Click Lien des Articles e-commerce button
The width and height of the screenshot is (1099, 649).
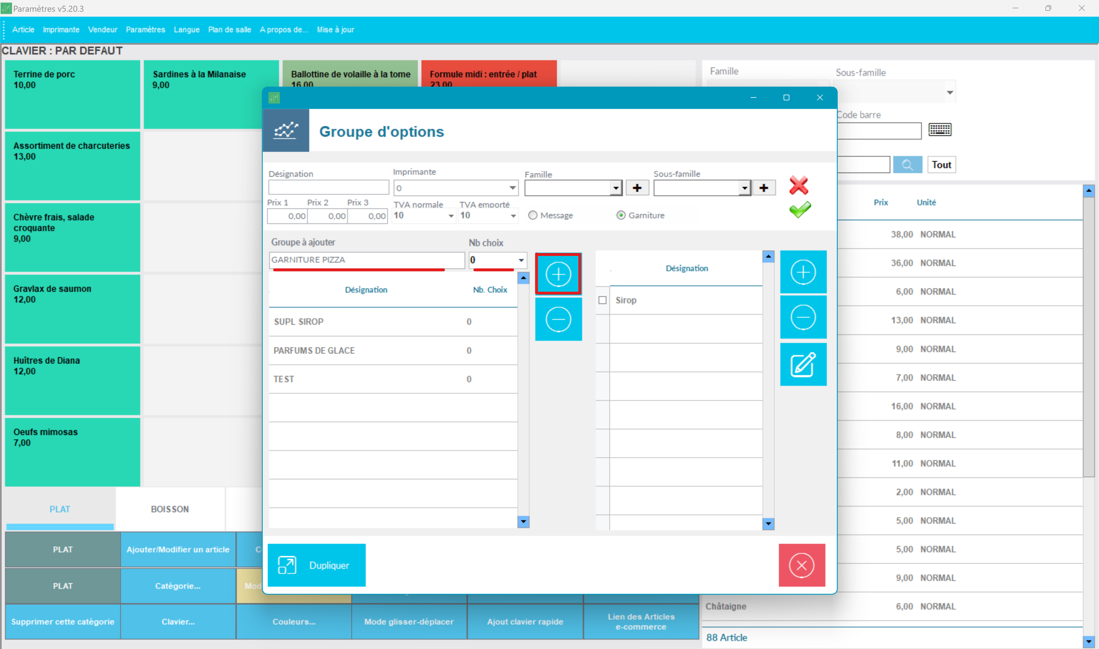[641, 622]
